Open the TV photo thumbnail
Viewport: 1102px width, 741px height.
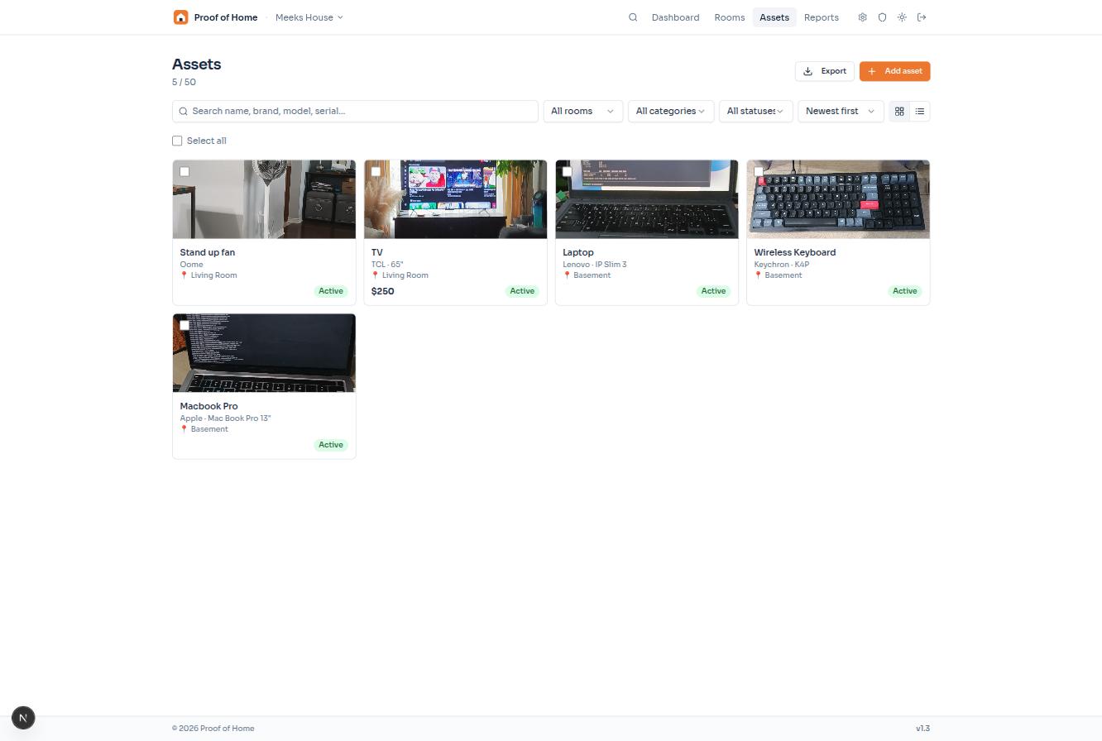pyautogui.click(x=455, y=199)
